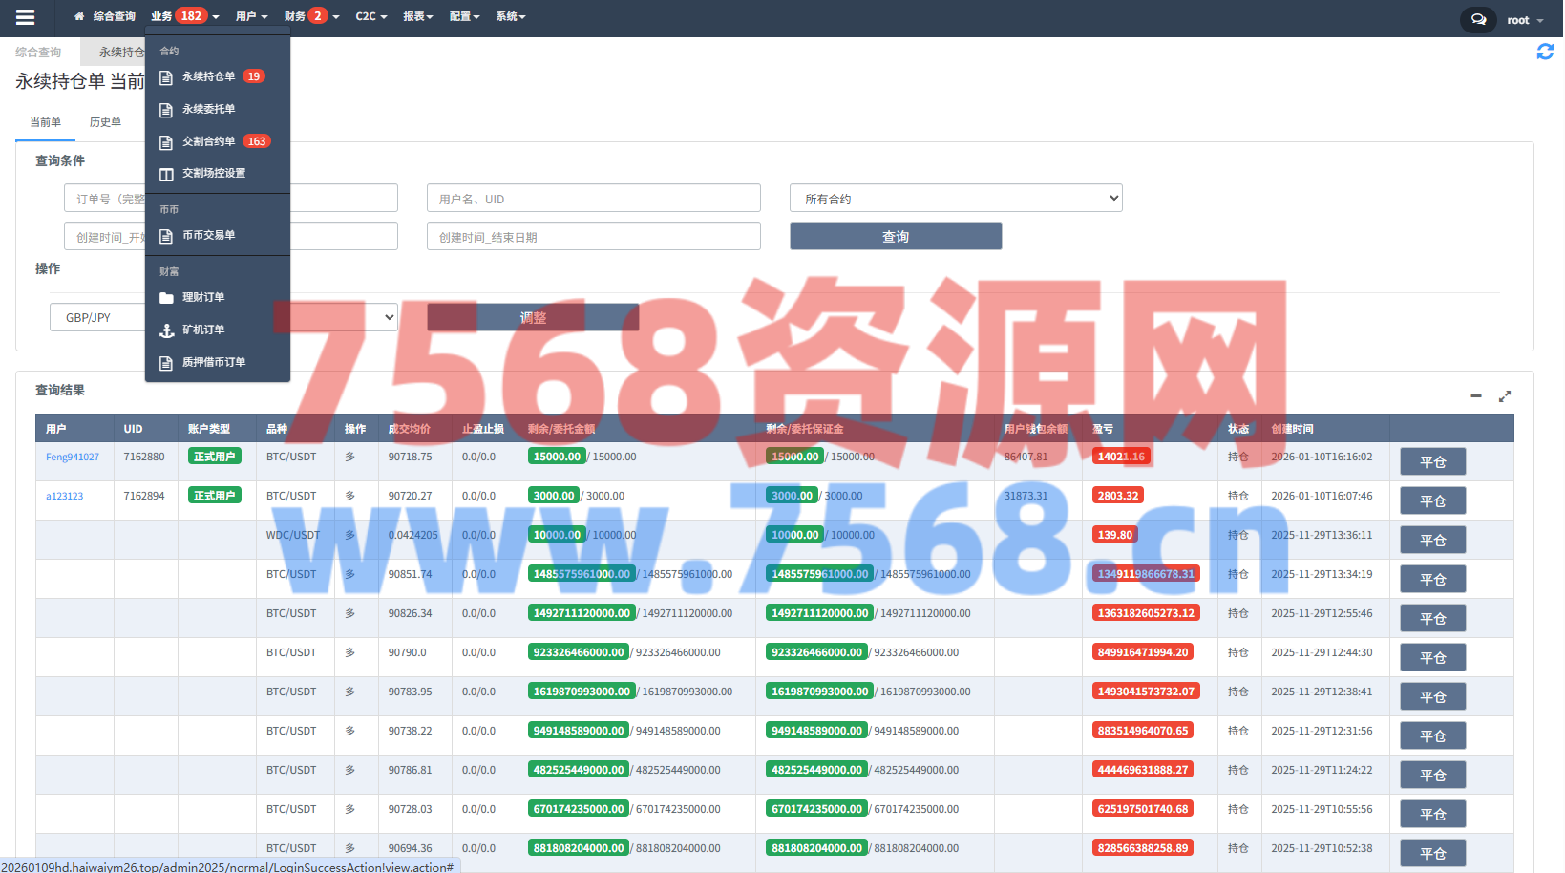
Task: Click the blue refresh icon
Action: pos(1544,52)
